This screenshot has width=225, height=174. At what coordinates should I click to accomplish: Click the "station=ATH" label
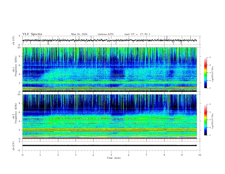click(105, 34)
